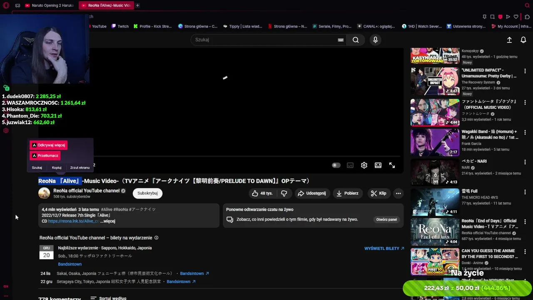The height and width of the screenshot is (300, 533).
Task: Choose Kopiuj in selection popup
Action: pos(57,167)
